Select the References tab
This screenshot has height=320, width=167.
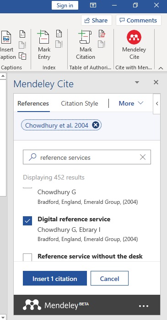tap(33, 103)
